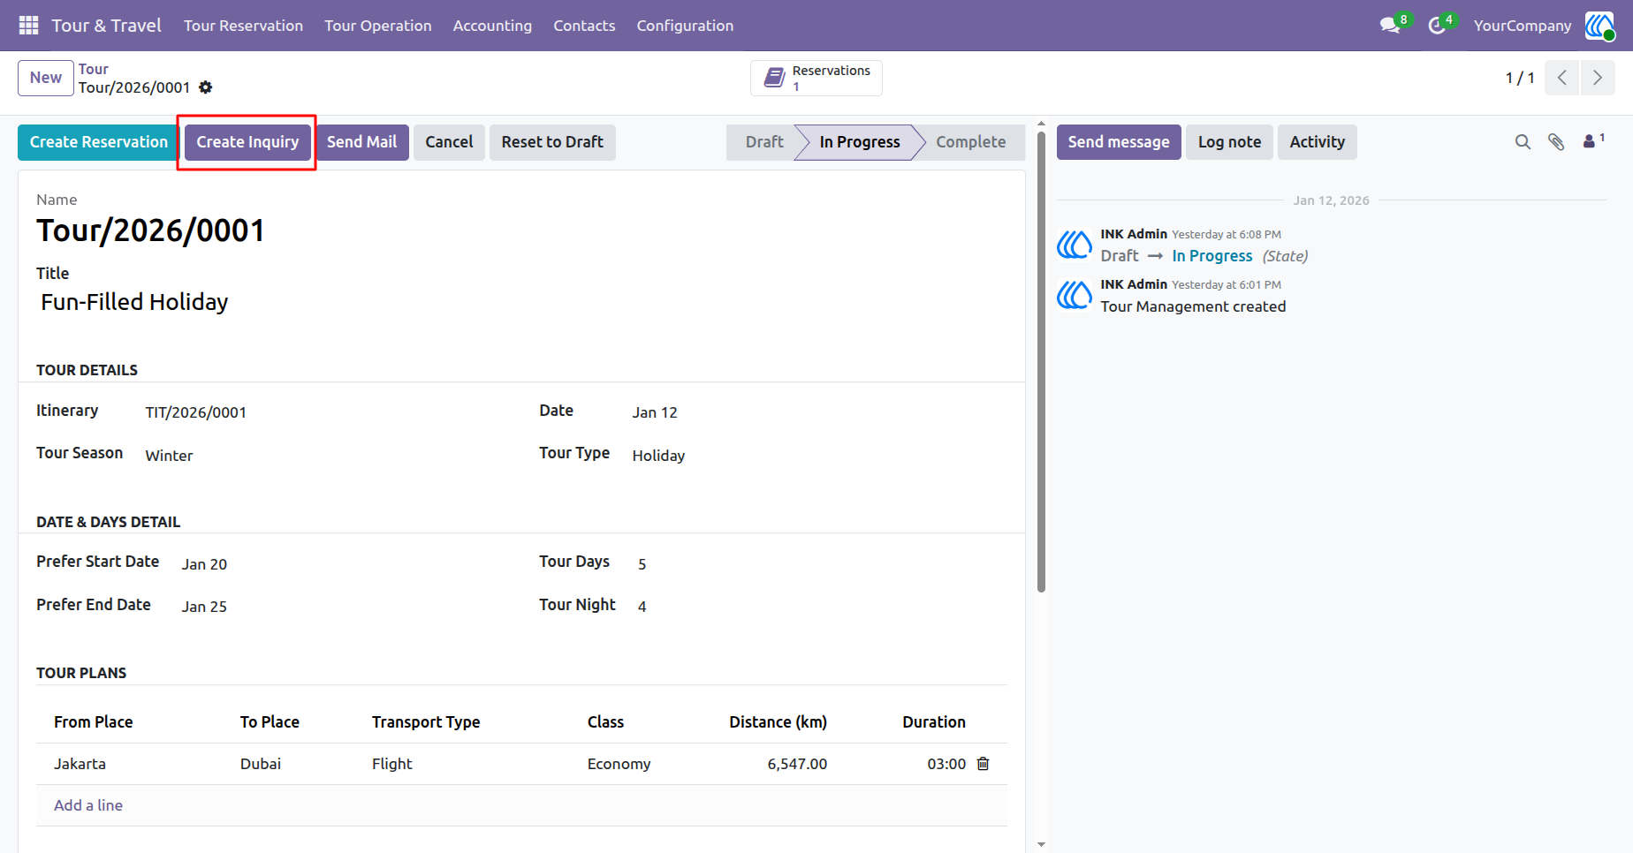Viewport: 1633px width, 853px height.
Task: Search messages with the chatter magnifier icon
Action: click(x=1523, y=142)
